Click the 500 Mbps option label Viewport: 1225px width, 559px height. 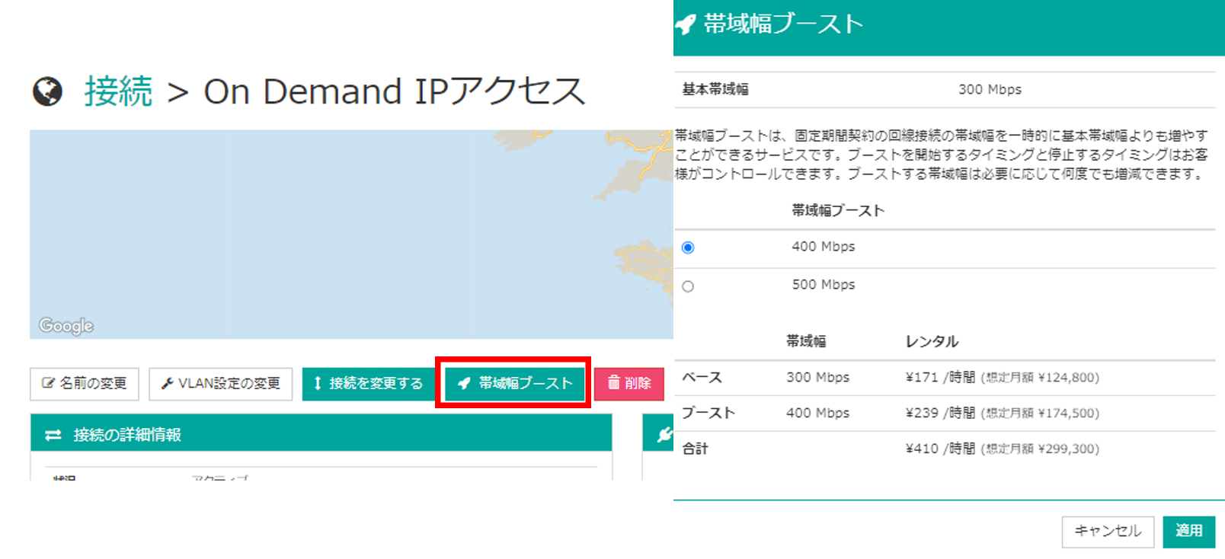(823, 285)
